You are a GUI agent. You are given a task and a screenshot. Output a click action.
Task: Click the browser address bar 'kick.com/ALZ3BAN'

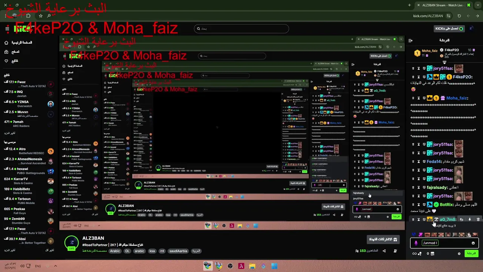click(428, 16)
